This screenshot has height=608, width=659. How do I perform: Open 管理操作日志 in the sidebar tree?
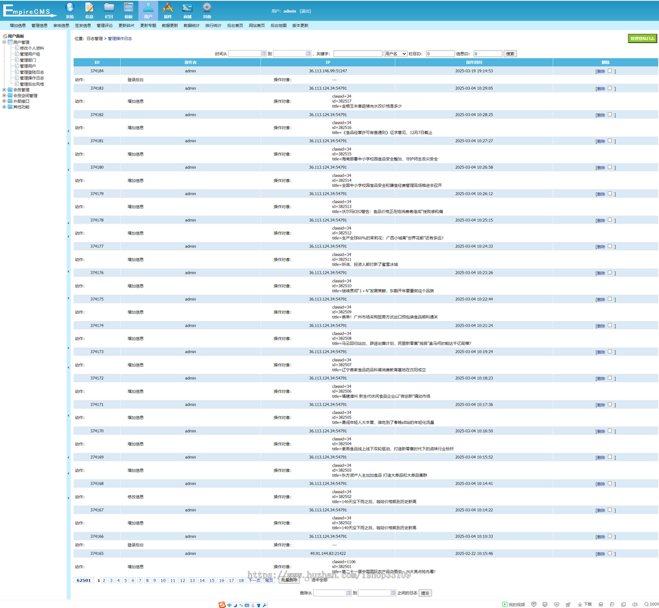click(x=32, y=78)
